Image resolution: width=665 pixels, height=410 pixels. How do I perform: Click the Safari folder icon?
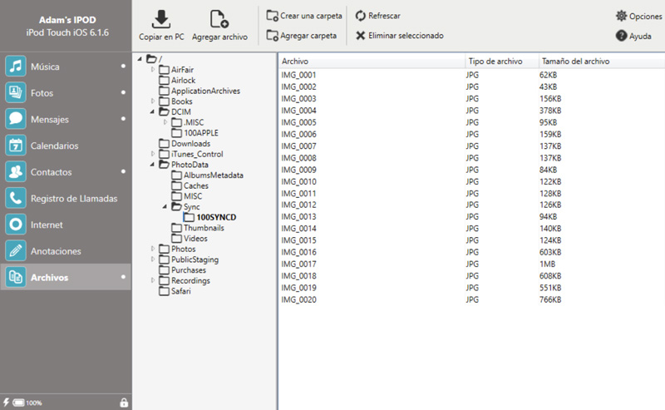(x=164, y=291)
